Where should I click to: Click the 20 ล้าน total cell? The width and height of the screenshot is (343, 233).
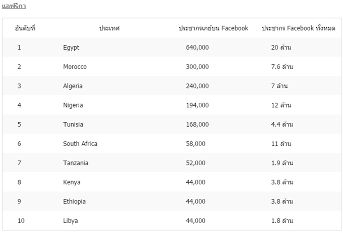(x=281, y=48)
